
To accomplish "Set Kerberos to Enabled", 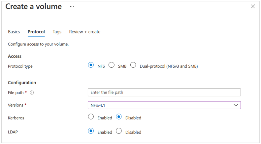I will pyautogui.click(x=91, y=117).
